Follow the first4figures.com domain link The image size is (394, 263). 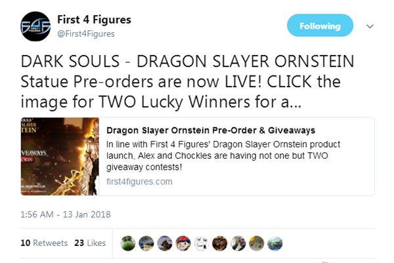tap(139, 182)
